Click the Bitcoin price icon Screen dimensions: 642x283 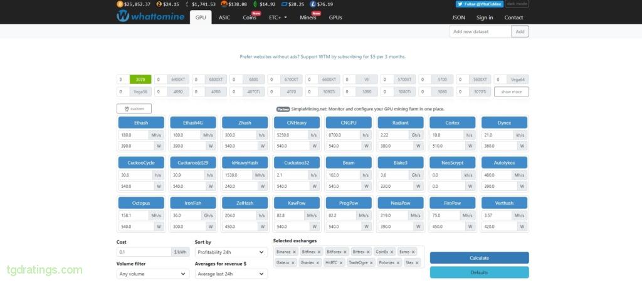[x=120, y=4]
